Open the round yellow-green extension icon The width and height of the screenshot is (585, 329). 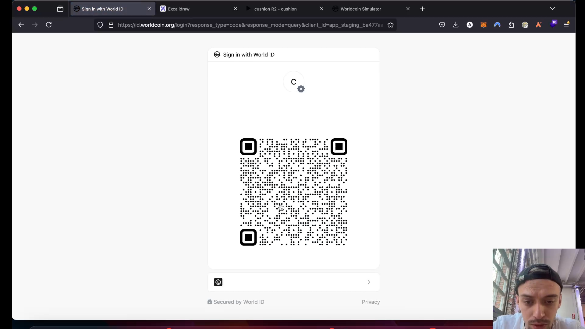(x=525, y=25)
